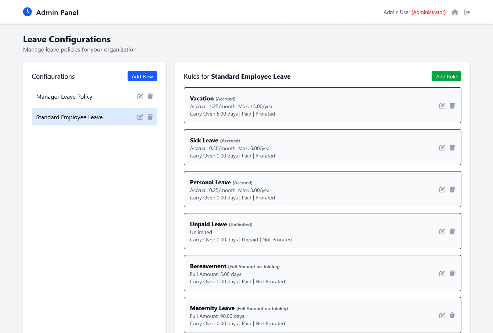Edit the Vacation rule
The height and width of the screenshot is (333, 493).
tap(442, 105)
